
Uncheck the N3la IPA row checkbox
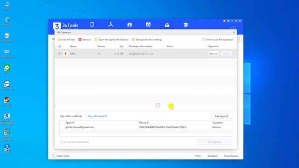(59, 54)
